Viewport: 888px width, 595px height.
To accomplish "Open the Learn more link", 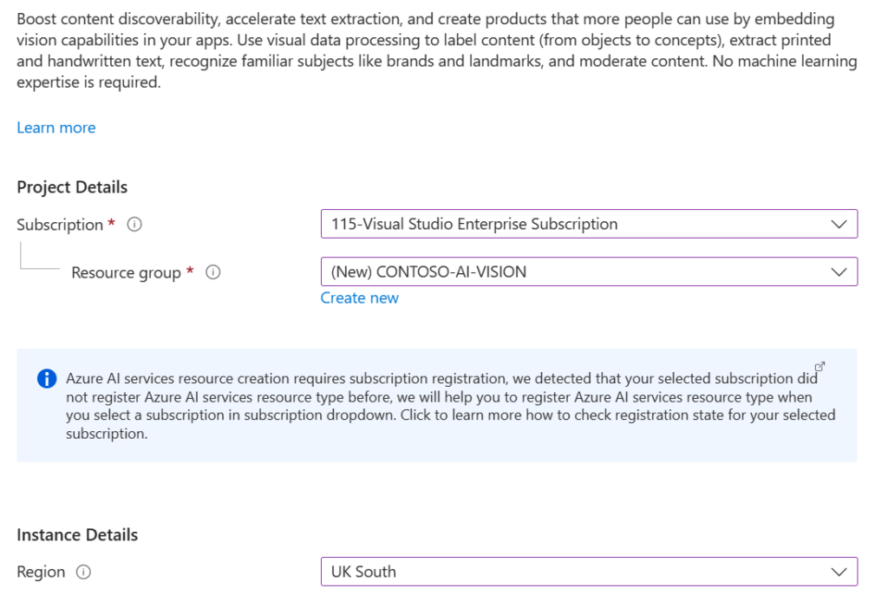I will click(x=56, y=127).
